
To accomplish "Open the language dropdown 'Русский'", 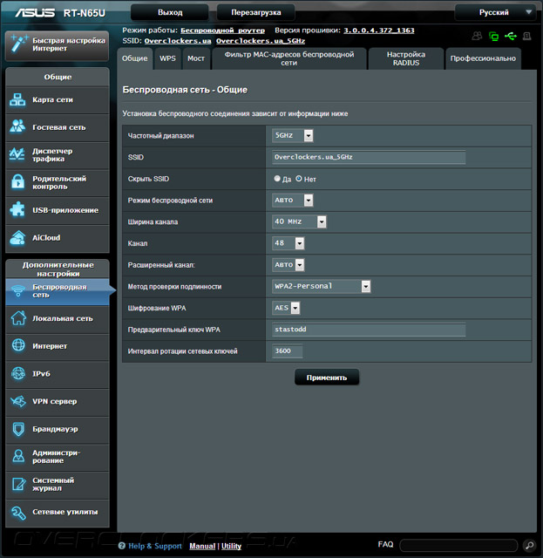I will (496, 12).
